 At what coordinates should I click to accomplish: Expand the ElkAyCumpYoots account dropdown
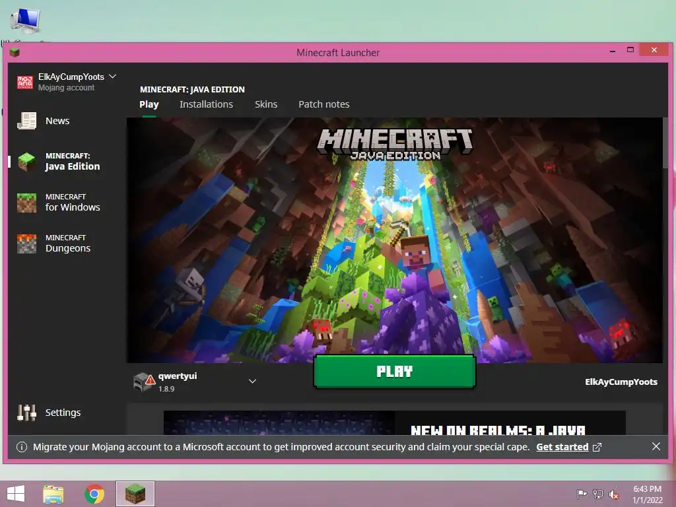point(112,77)
